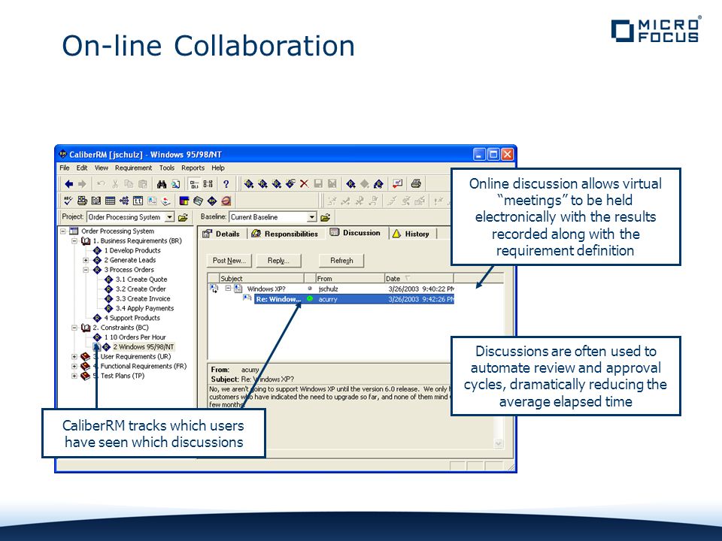This screenshot has height=541, width=722.
Task: Click folder icon next to Baseline dropdown
Action: point(325,217)
